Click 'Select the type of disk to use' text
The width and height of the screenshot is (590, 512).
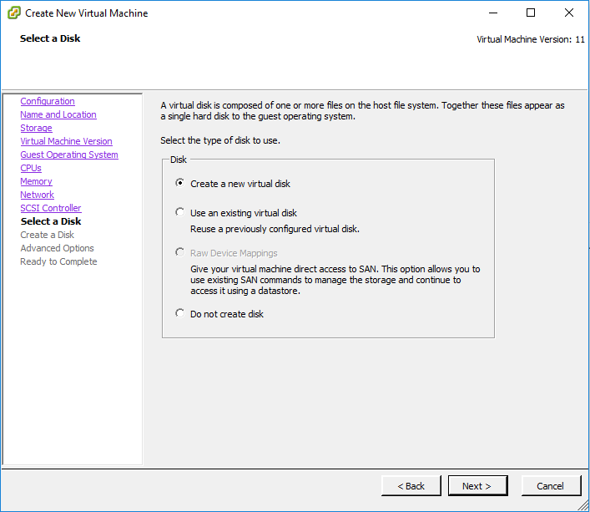(220, 140)
